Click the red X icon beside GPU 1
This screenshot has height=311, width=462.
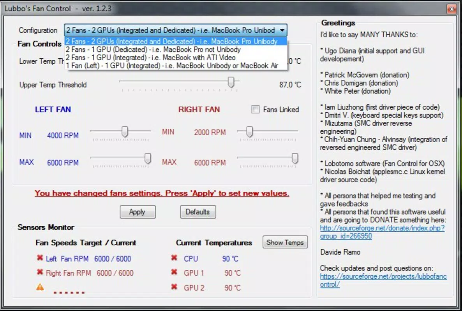click(x=174, y=272)
